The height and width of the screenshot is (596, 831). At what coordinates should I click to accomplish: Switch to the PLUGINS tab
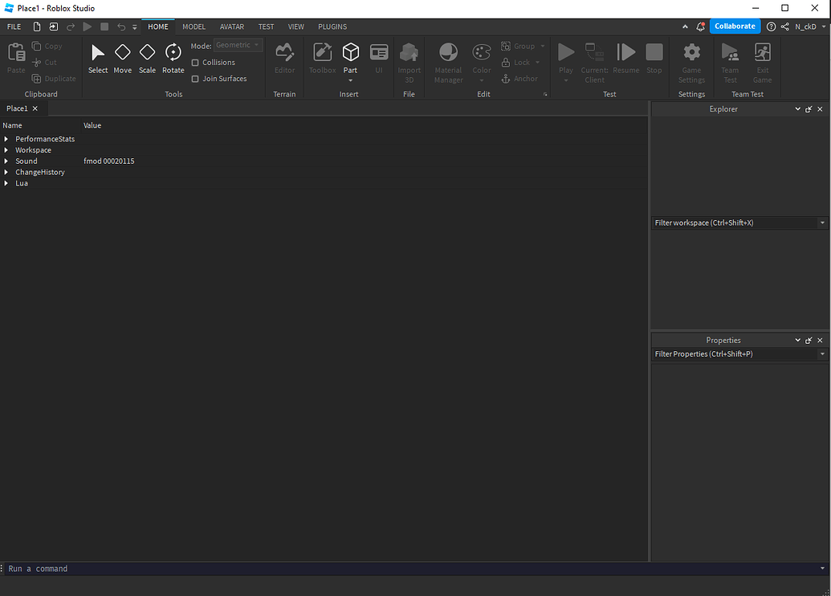332,27
